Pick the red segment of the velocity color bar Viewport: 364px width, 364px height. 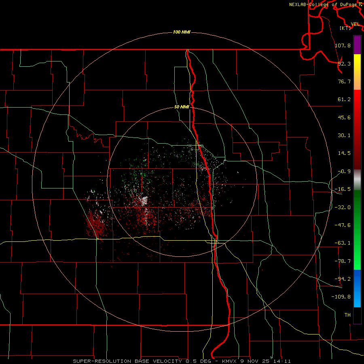357,129
